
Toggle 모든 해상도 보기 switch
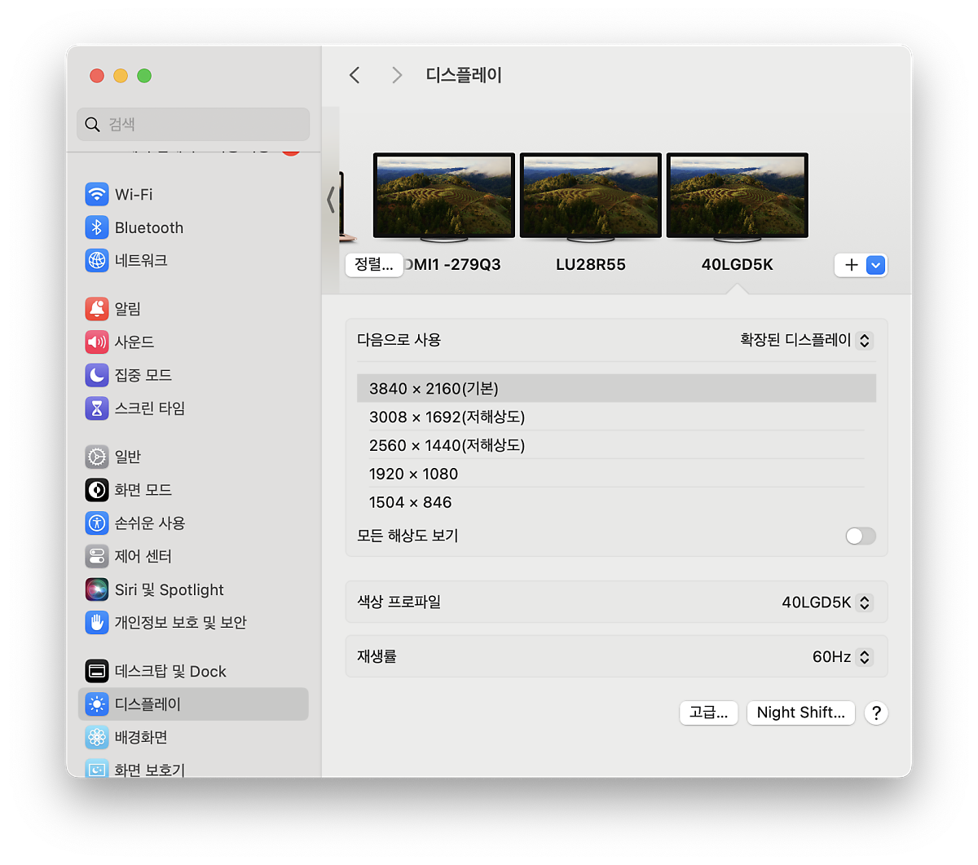coord(861,536)
